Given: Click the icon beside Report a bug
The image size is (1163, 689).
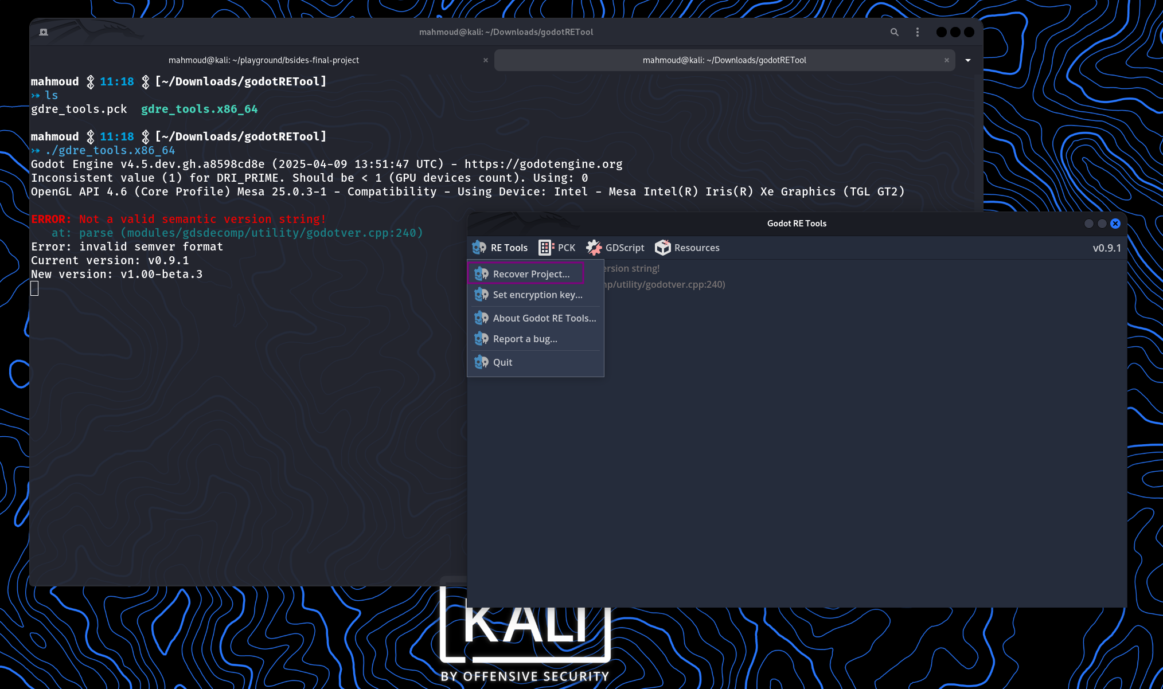Looking at the screenshot, I should [481, 339].
